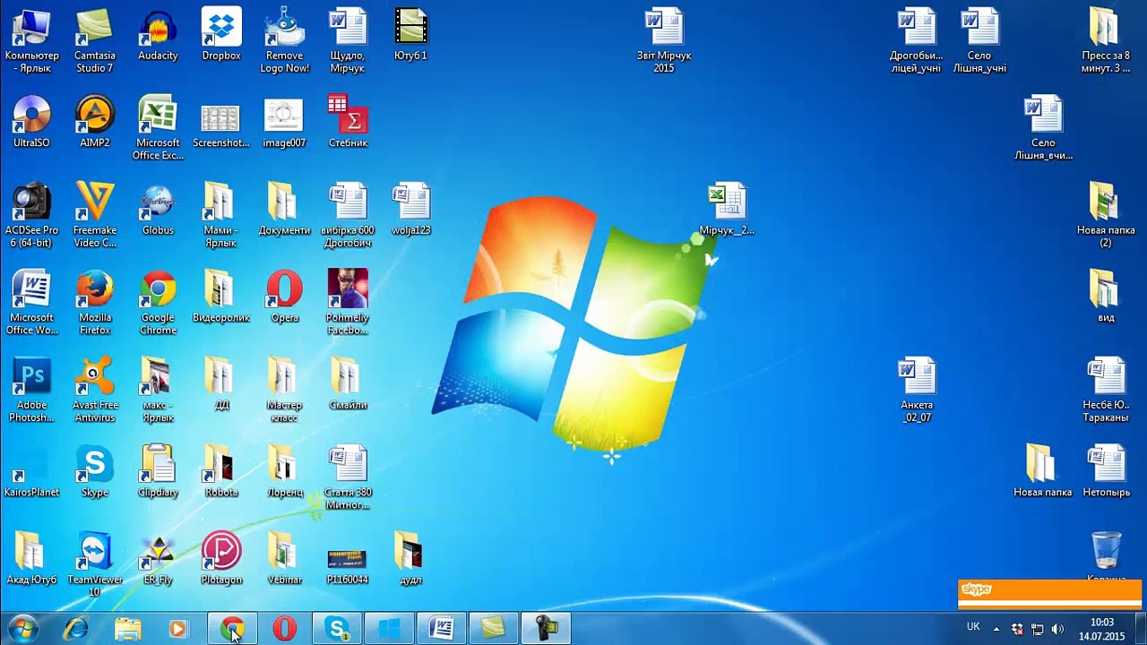Select the ER_Fly desktop icon
Viewport: 1147px width, 645px height.
coord(158,560)
